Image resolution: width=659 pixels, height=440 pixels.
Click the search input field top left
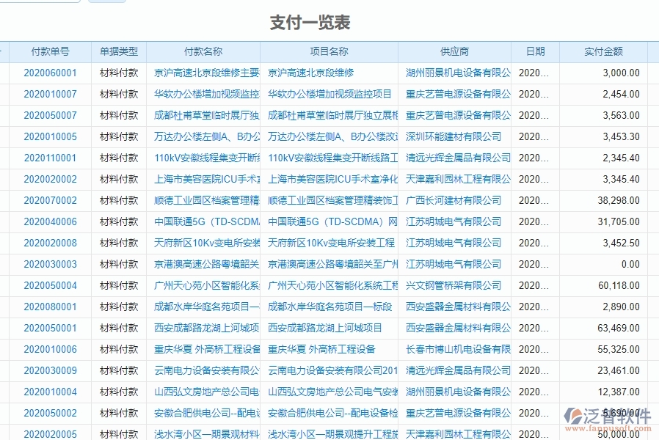pyautogui.click(x=40, y=1)
